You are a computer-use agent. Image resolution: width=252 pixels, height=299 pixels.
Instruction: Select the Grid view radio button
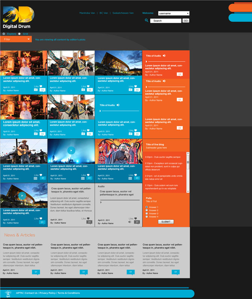(20, 34)
